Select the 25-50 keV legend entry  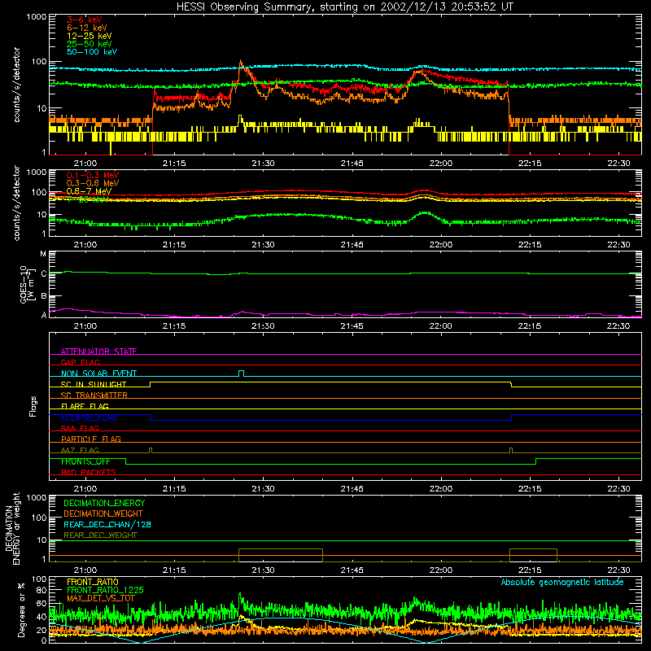(89, 44)
